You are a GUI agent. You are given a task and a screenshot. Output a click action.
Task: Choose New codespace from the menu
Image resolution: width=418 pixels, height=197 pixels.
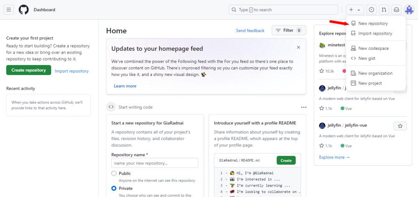pos(373,48)
